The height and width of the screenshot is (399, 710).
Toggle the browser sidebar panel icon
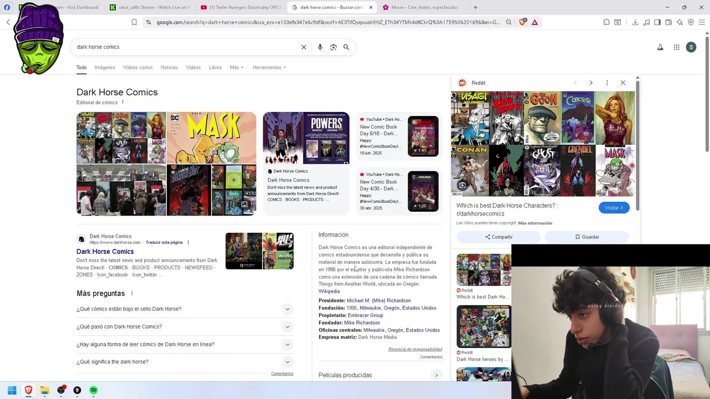click(657, 22)
